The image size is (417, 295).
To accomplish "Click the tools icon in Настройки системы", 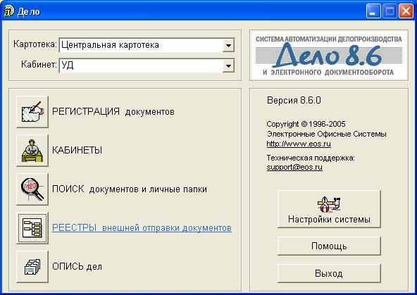I will click(x=329, y=204).
